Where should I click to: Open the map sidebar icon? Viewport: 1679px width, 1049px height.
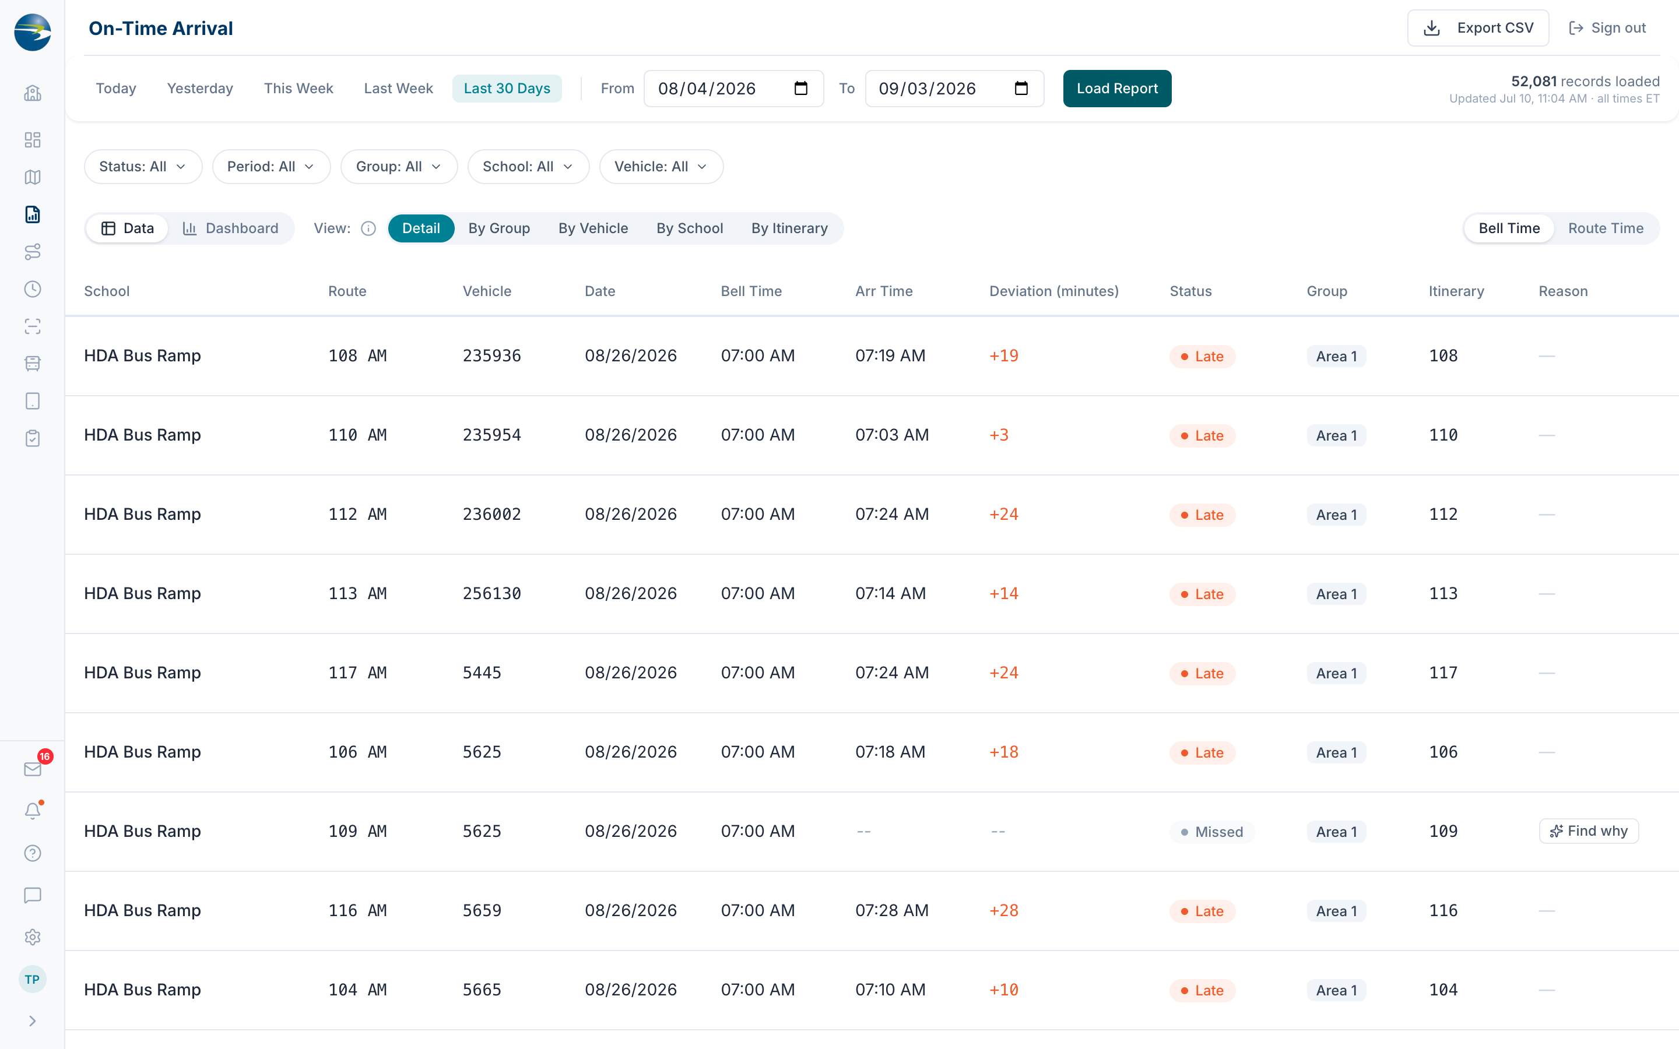click(33, 177)
